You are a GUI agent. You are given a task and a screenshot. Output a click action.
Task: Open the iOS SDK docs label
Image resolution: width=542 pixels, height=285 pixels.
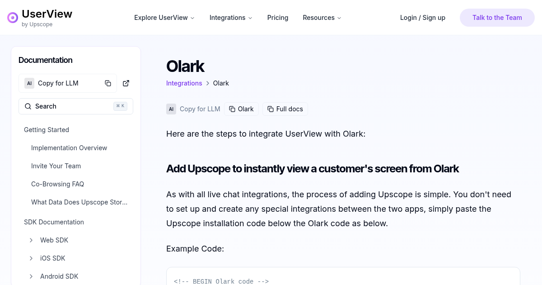pyautogui.click(x=53, y=258)
